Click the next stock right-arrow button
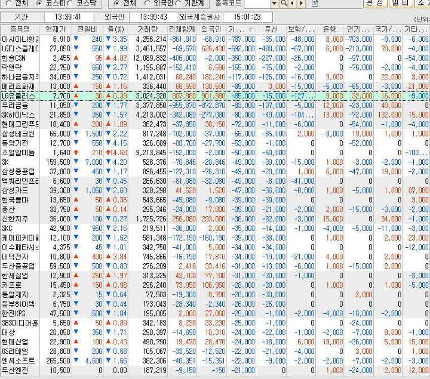The image size is (430, 379). 302,3
